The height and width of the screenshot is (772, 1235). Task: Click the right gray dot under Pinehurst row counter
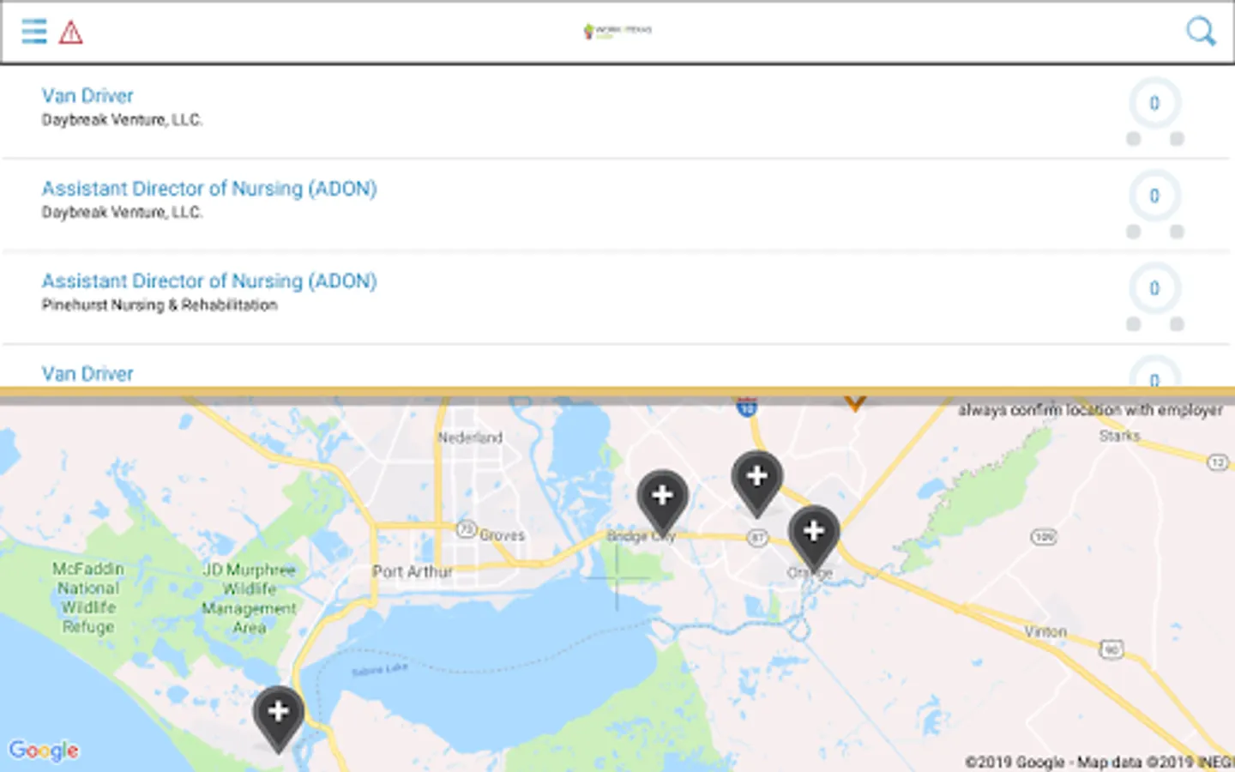tap(1177, 324)
